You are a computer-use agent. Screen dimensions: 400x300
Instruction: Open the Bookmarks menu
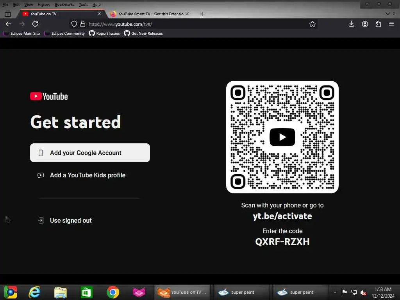(x=64, y=5)
